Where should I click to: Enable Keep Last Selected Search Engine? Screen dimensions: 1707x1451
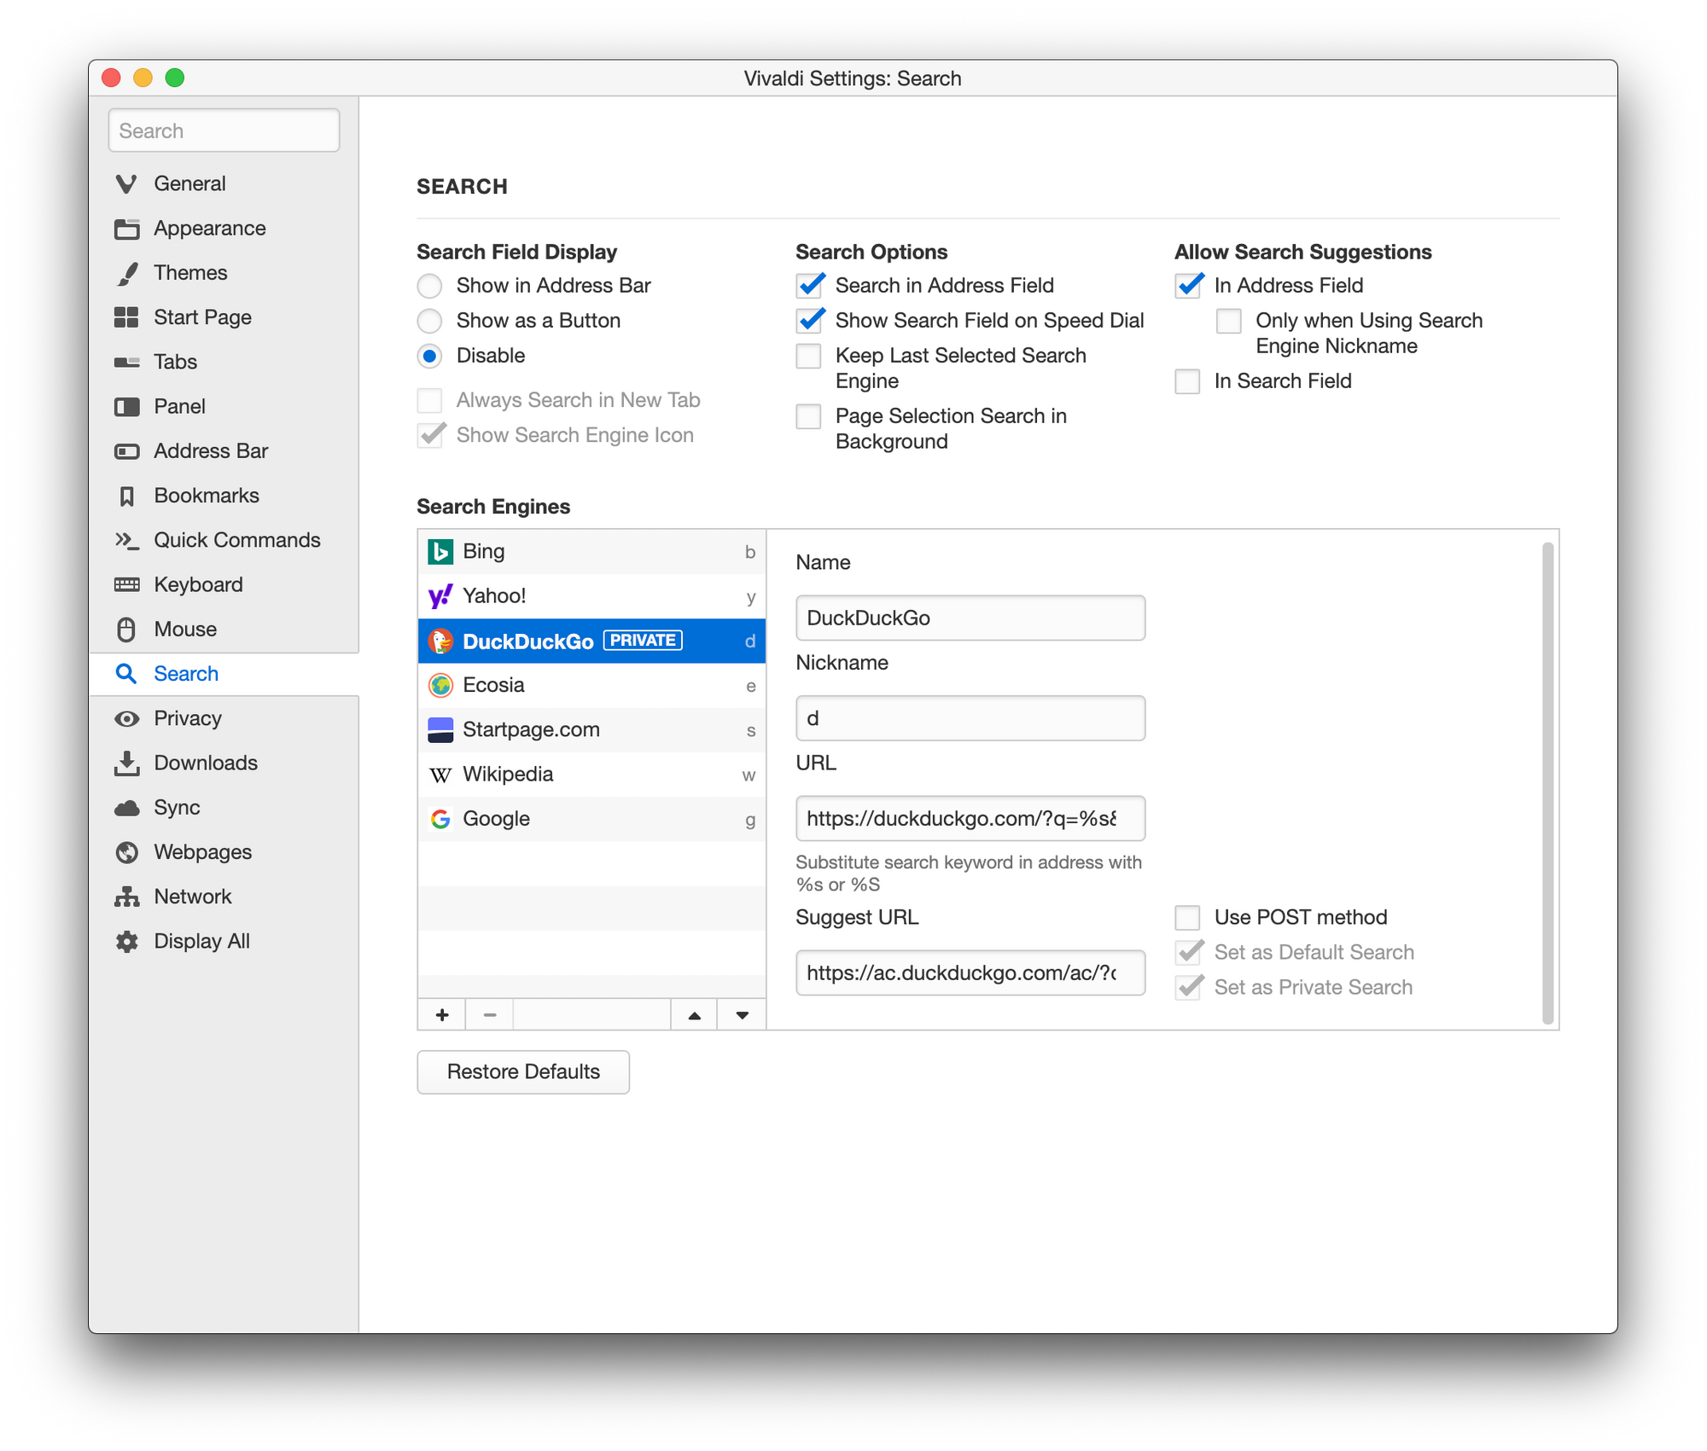pos(808,357)
